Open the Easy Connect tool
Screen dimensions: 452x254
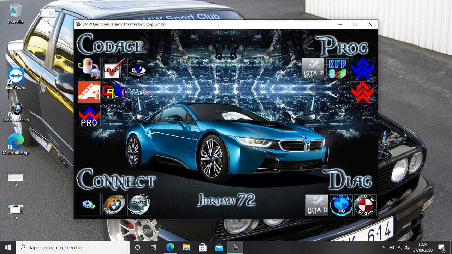[x=138, y=205]
